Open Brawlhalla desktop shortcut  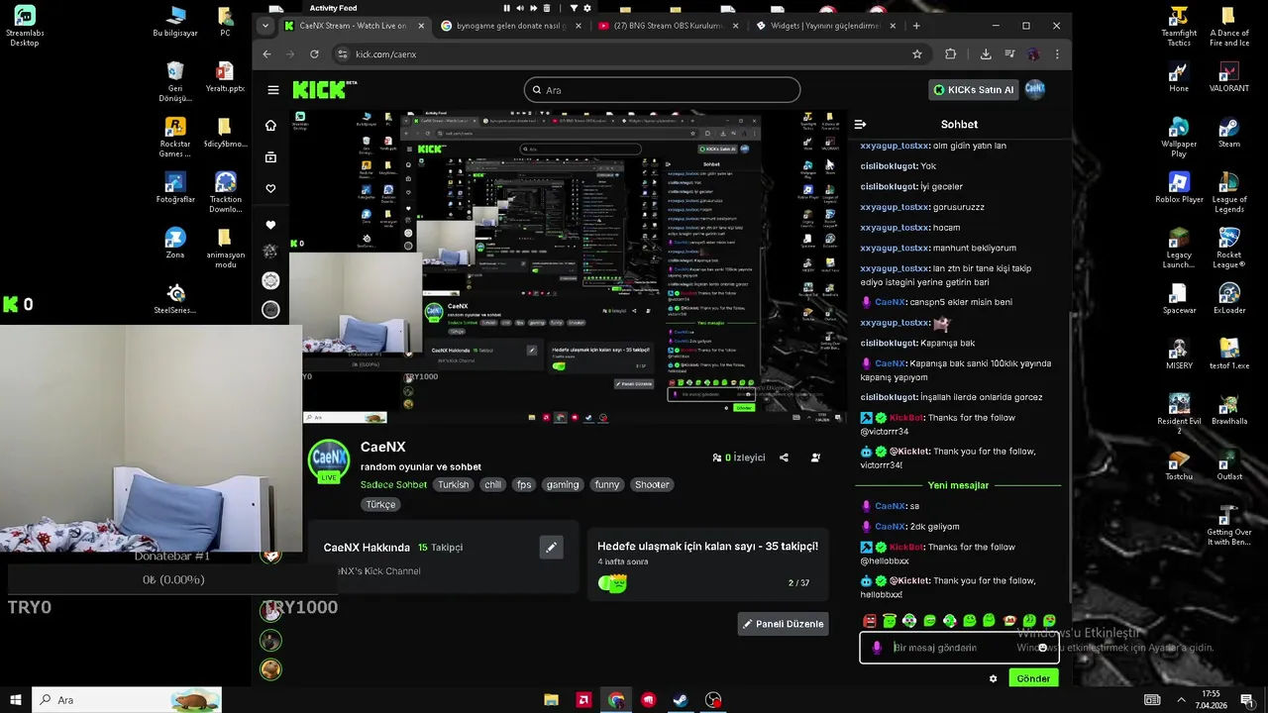[x=1229, y=410]
